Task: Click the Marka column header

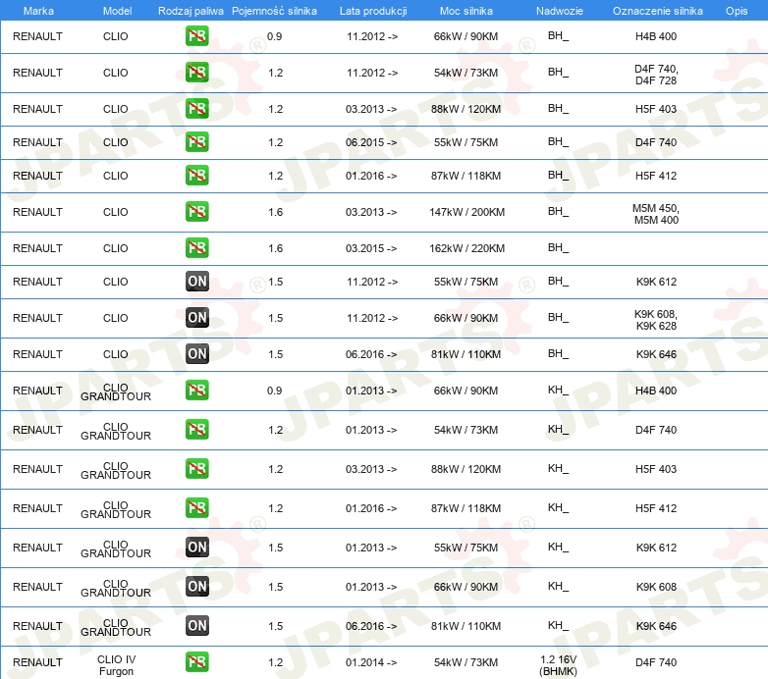Action: [38, 11]
